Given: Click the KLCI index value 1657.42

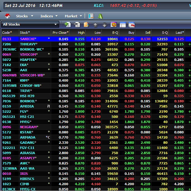Looking at the screenshot, I should (118, 5).
